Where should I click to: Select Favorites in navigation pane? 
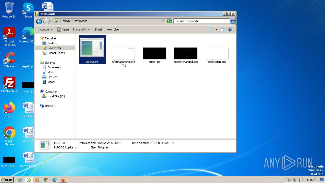tap(51, 38)
